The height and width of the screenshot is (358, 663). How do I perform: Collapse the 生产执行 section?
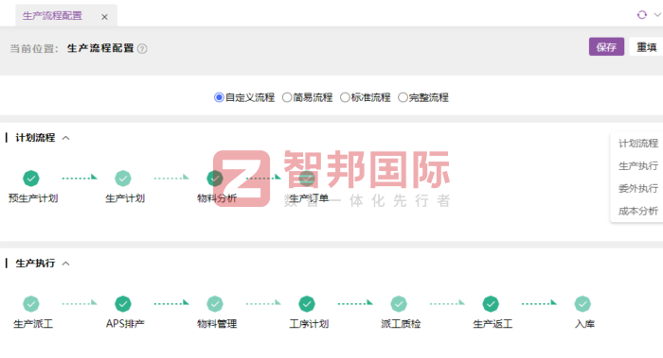(66, 264)
